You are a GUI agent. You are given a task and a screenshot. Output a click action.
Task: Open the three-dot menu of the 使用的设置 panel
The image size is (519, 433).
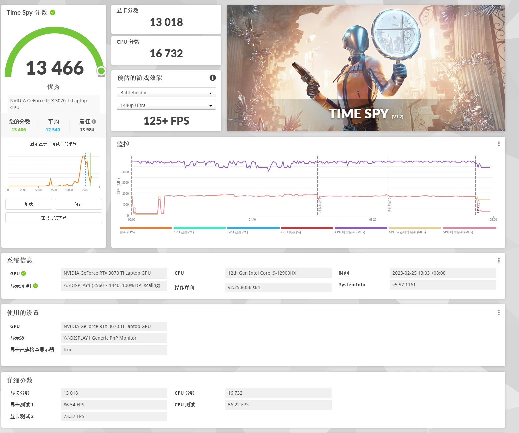499,312
